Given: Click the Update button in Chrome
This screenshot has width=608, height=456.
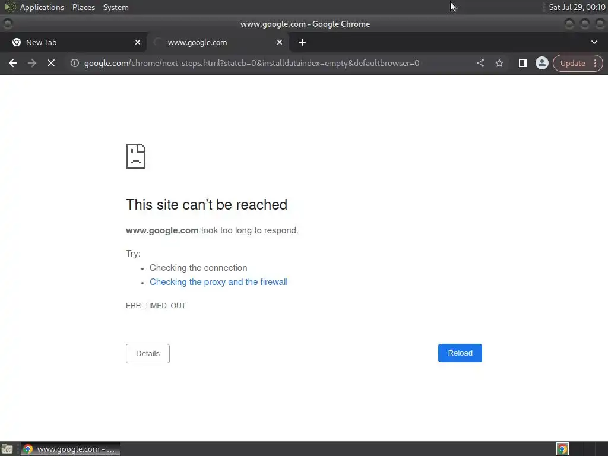Looking at the screenshot, I should [x=572, y=63].
